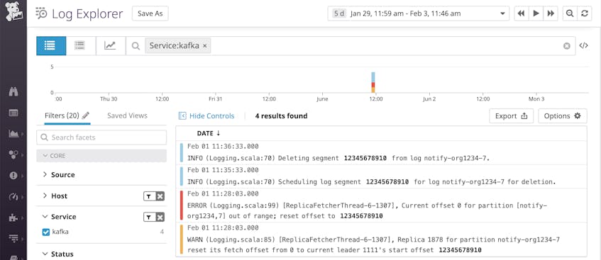Image resolution: width=601 pixels, height=260 pixels.
Task: Uncheck the kafka service checkbox
Action: 46,232
